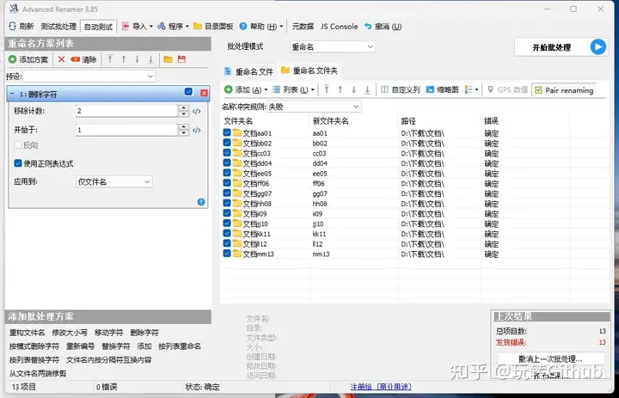Uncheck the 文档jj10 folder checkbox
The width and height of the screenshot is (619, 398).
tap(227, 223)
